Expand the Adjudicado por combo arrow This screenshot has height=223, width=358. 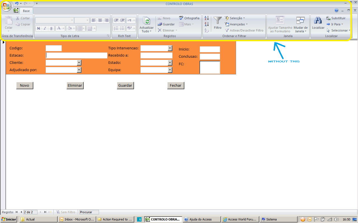pyautogui.click(x=79, y=70)
